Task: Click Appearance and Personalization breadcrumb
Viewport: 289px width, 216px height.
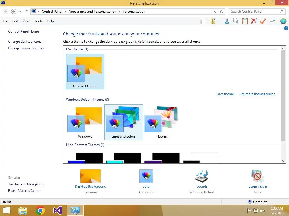Action: click(92, 12)
